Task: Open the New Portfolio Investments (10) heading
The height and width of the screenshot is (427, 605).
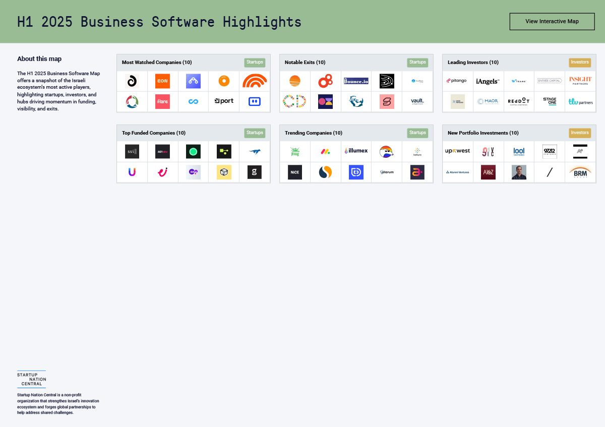Action: pos(483,133)
